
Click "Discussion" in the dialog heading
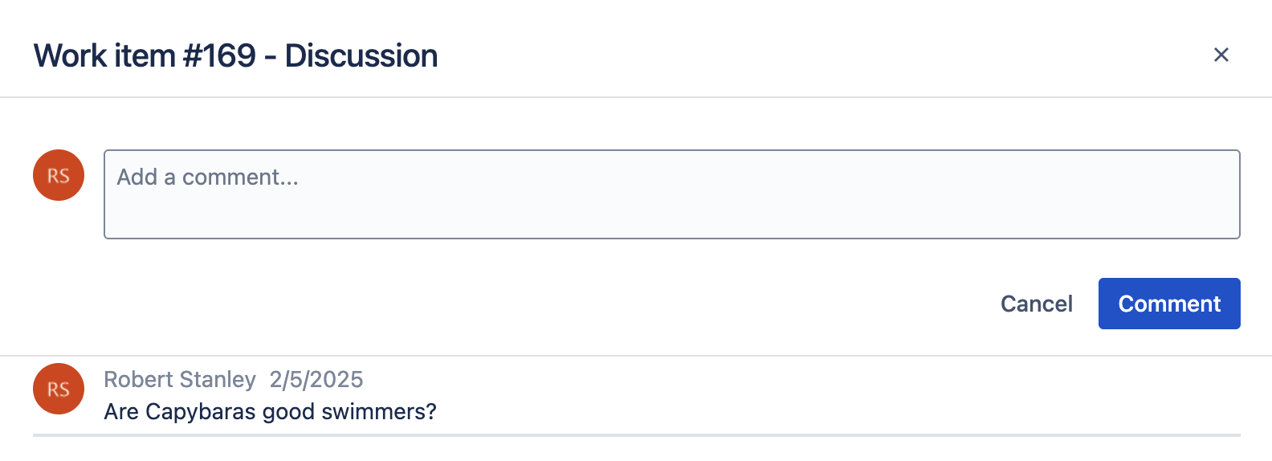point(361,56)
